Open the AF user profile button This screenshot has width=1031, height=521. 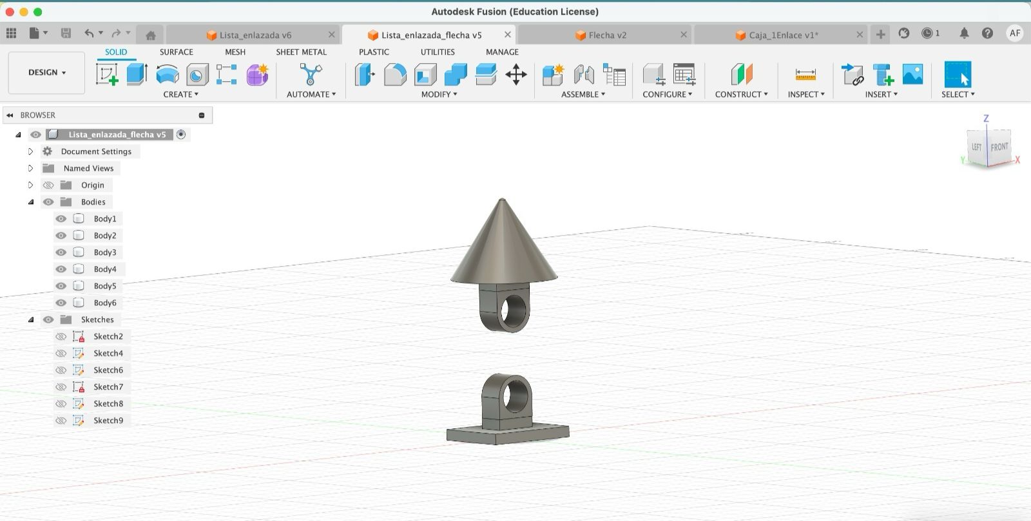1015,33
